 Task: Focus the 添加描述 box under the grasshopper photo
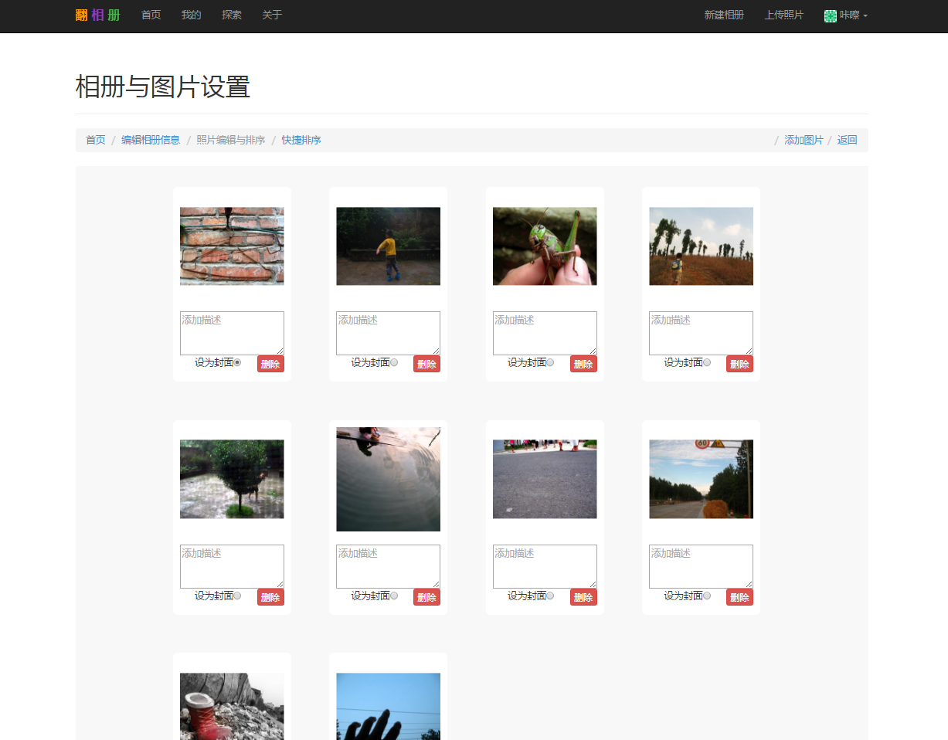click(x=545, y=333)
